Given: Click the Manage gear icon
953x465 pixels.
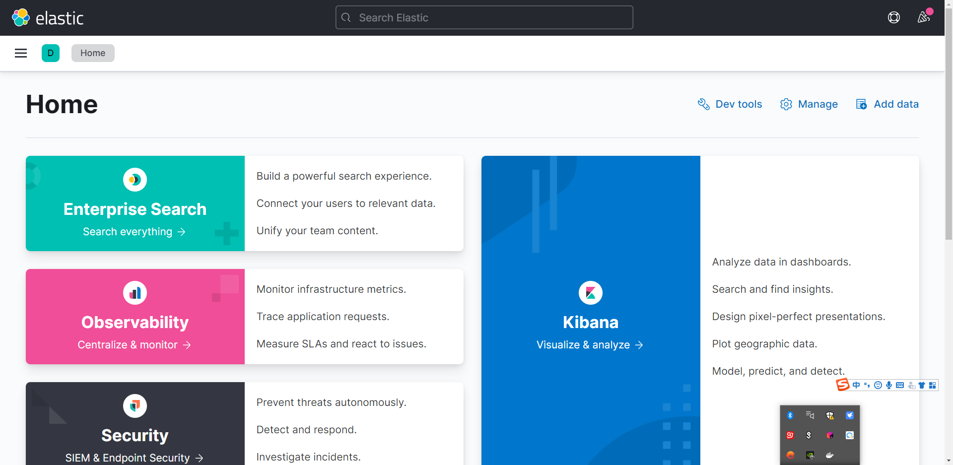Looking at the screenshot, I should [786, 104].
